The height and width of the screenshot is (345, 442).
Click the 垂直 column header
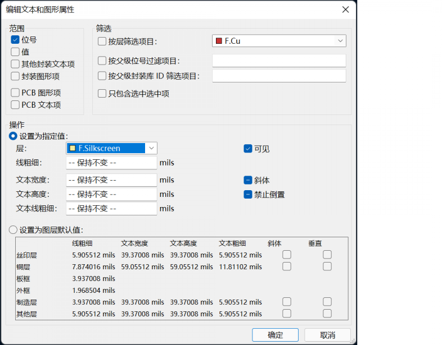pyautogui.click(x=315, y=243)
